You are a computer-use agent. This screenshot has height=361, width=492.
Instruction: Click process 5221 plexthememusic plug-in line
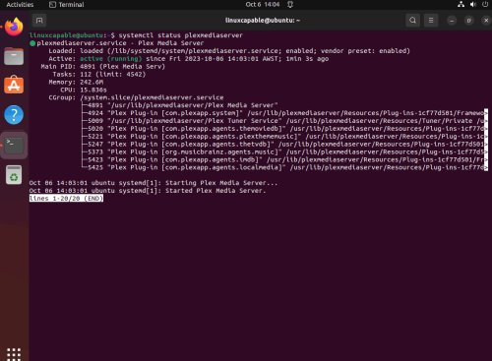coord(284,137)
